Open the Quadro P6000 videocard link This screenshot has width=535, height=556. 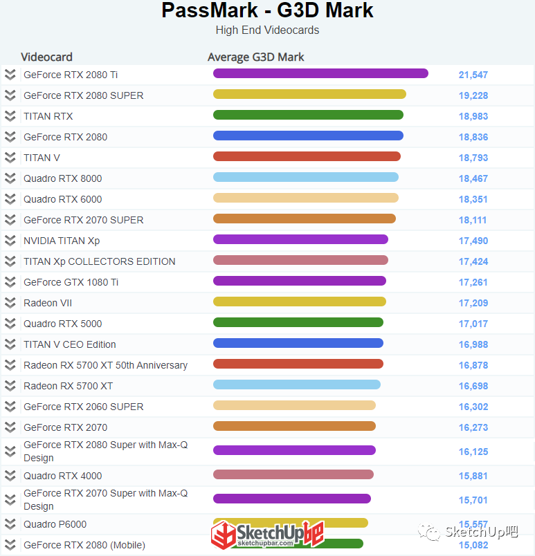coord(55,524)
